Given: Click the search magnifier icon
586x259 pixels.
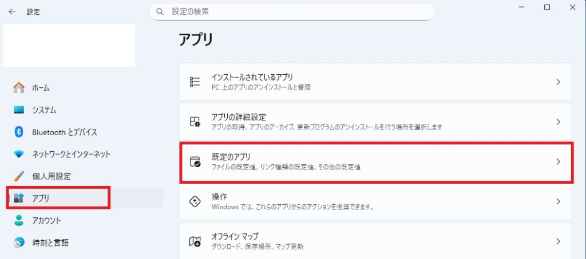Looking at the screenshot, I should [x=160, y=11].
